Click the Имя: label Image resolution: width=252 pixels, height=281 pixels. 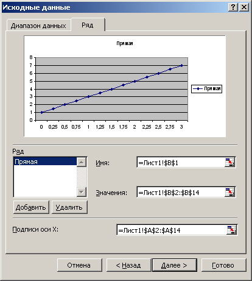coord(102,163)
